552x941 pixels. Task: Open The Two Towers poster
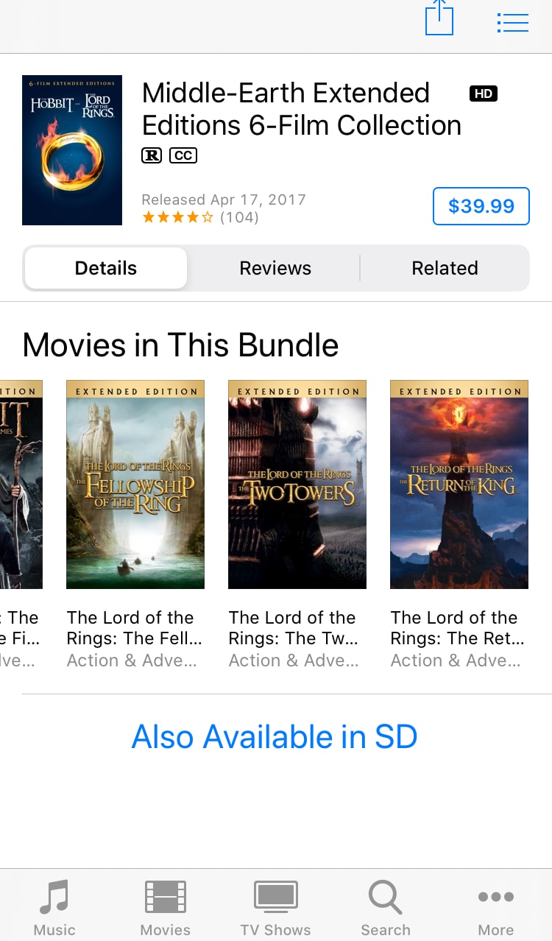[x=297, y=484]
